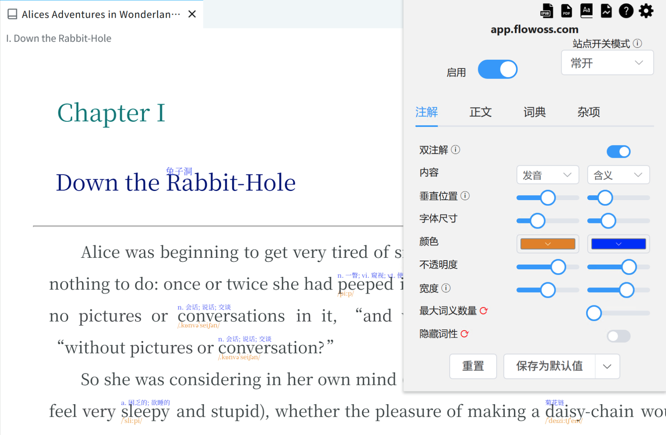666x435 pixels.
Task: Open the dictionary book icon
Action: point(587,11)
